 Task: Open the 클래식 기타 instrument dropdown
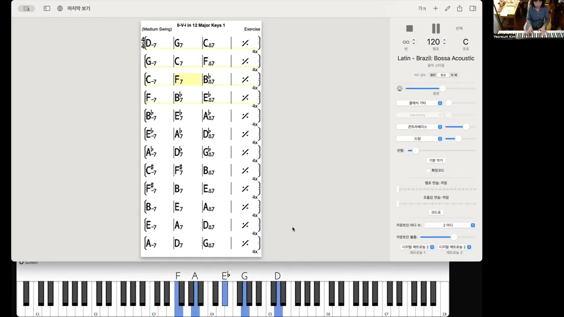click(x=419, y=103)
